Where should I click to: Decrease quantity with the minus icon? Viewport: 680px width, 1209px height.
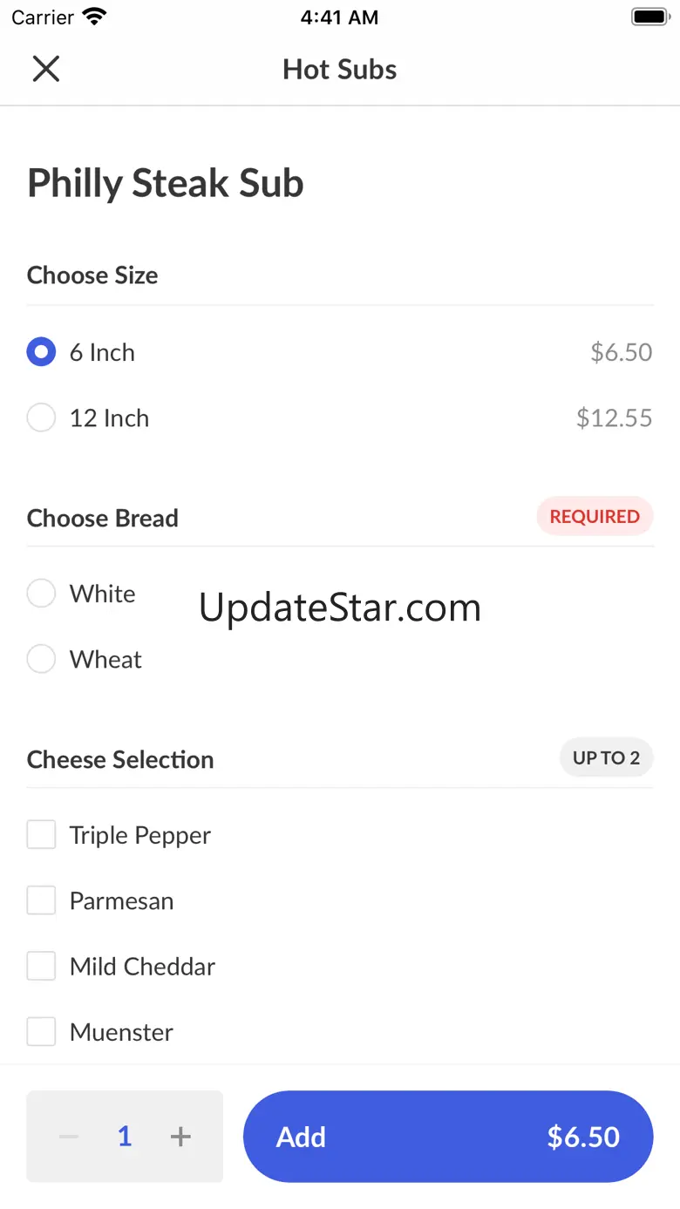tap(69, 1137)
